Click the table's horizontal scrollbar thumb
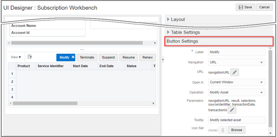Screen dimensions: 277x137 [x=45, y=103]
